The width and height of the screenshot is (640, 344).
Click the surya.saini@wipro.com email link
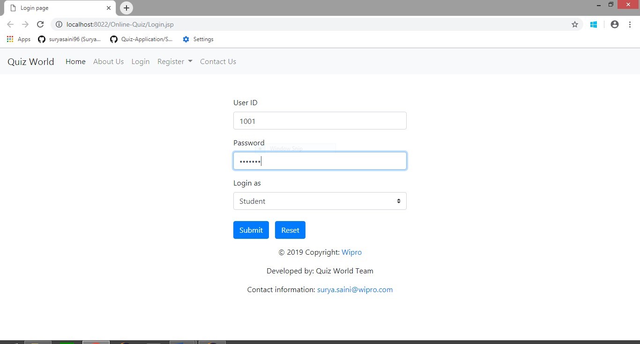(355, 290)
